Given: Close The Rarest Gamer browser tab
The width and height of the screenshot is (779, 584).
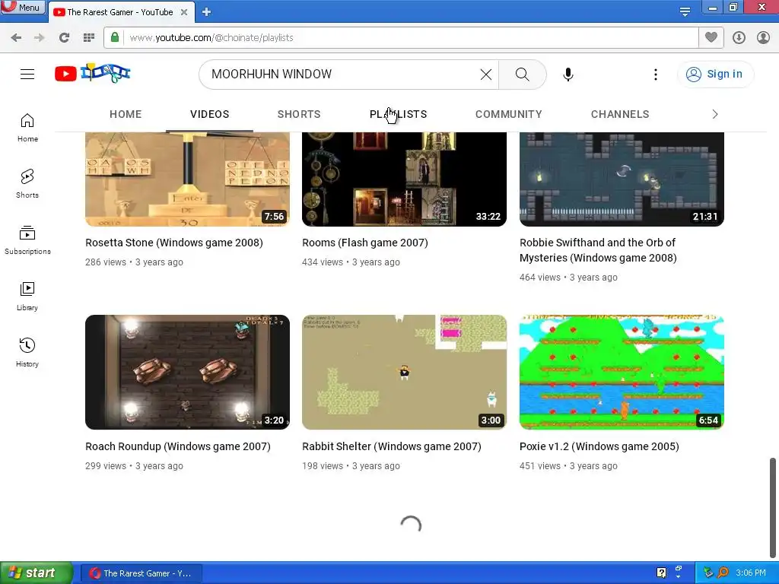Looking at the screenshot, I should coord(184,12).
